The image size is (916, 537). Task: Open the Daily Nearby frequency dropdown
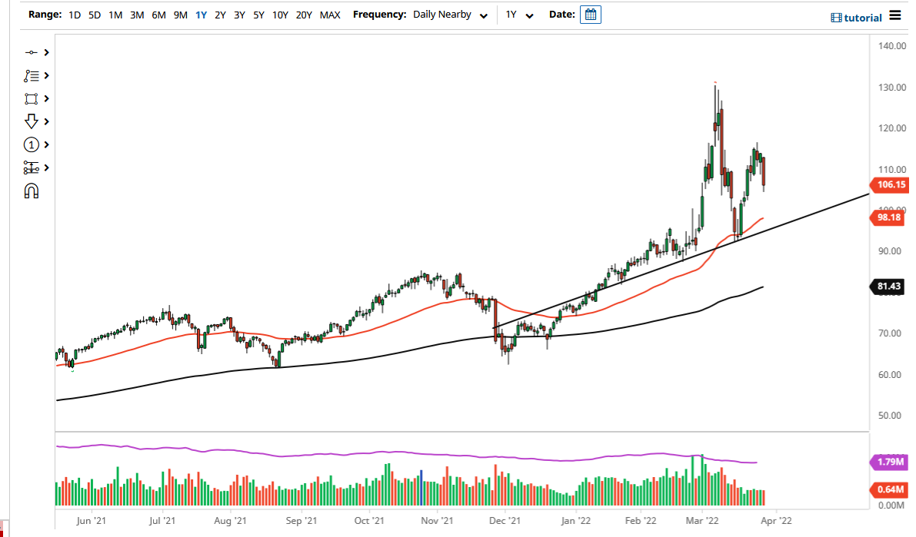click(450, 15)
